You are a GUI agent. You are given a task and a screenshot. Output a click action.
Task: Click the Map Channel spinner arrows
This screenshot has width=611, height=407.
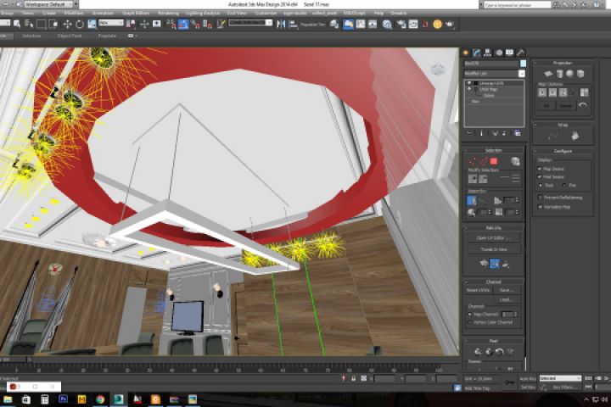coord(516,314)
